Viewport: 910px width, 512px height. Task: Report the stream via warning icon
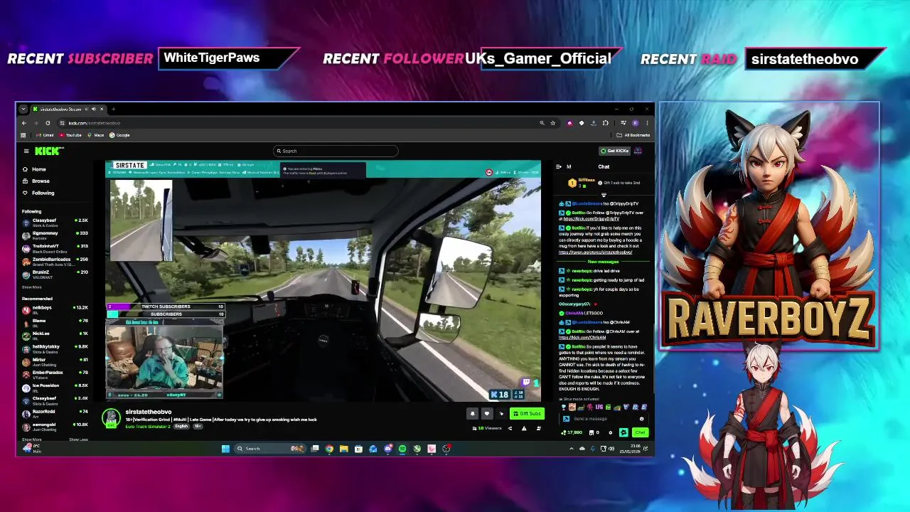pos(524,428)
